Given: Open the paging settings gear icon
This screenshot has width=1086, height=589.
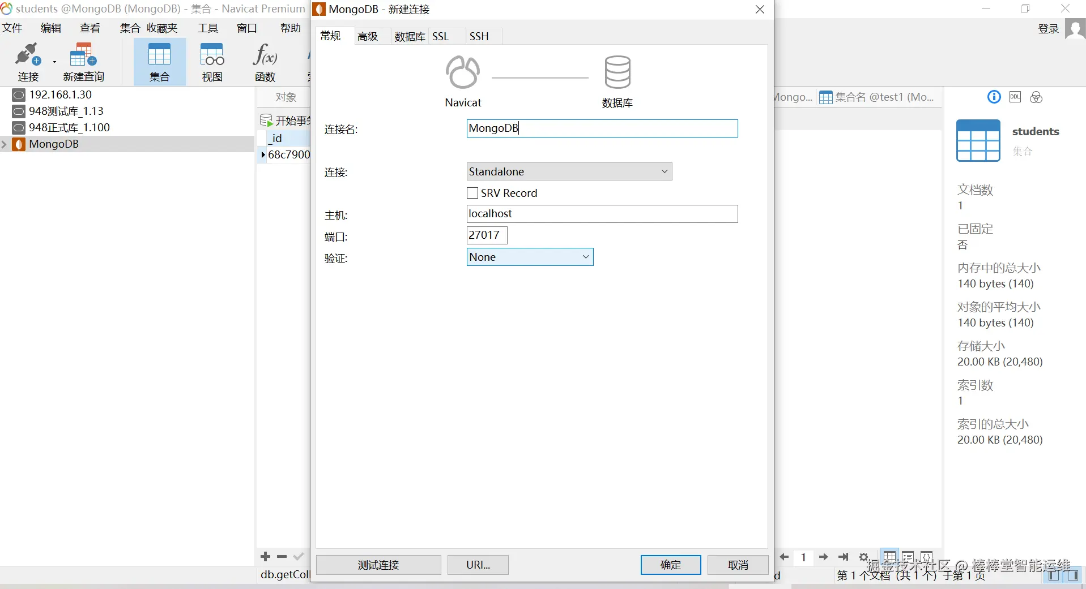Looking at the screenshot, I should pos(864,557).
